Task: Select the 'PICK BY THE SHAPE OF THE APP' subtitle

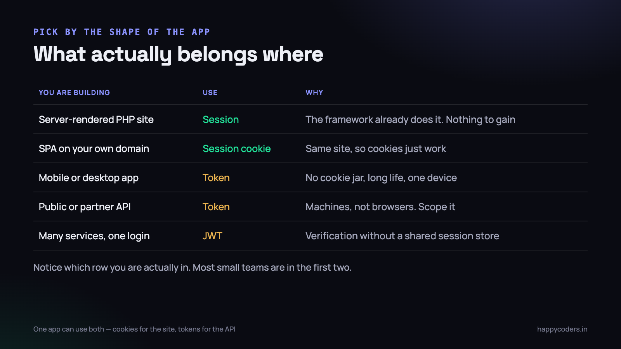Action: (121, 32)
